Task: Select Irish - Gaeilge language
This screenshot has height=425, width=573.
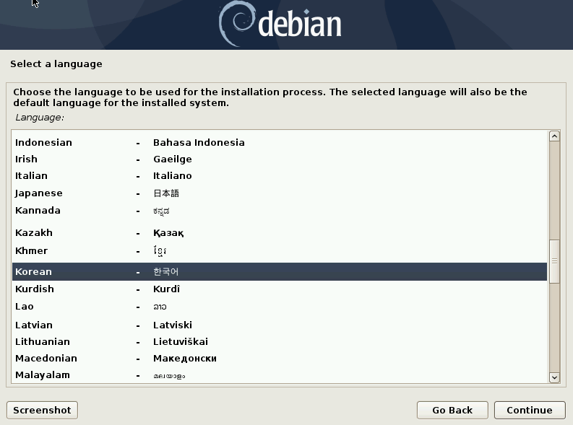Action: tap(280, 159)
